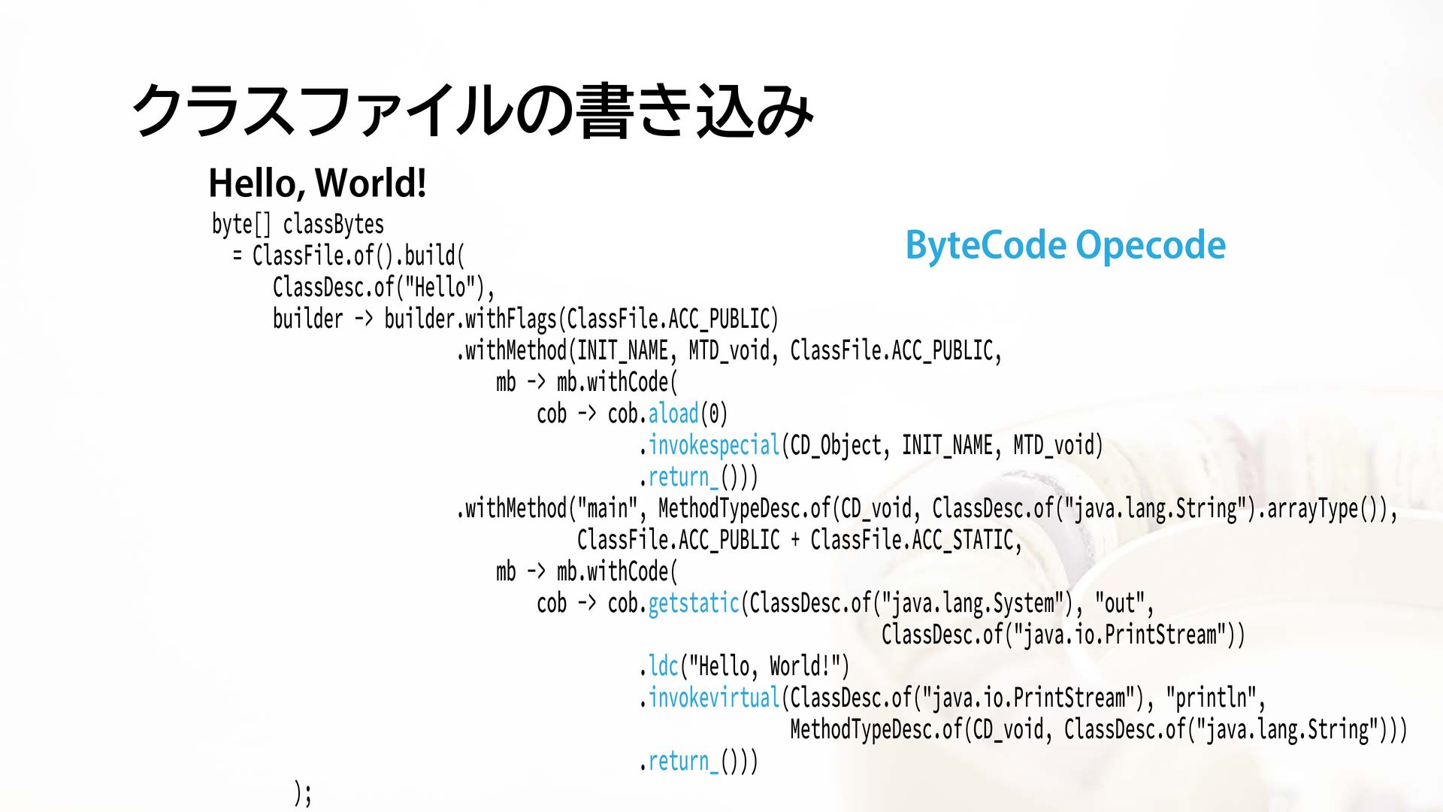Click the blue ByteCode Opecode label
This screenshot has height=812, width=1443.
[x=1065, y=245]
